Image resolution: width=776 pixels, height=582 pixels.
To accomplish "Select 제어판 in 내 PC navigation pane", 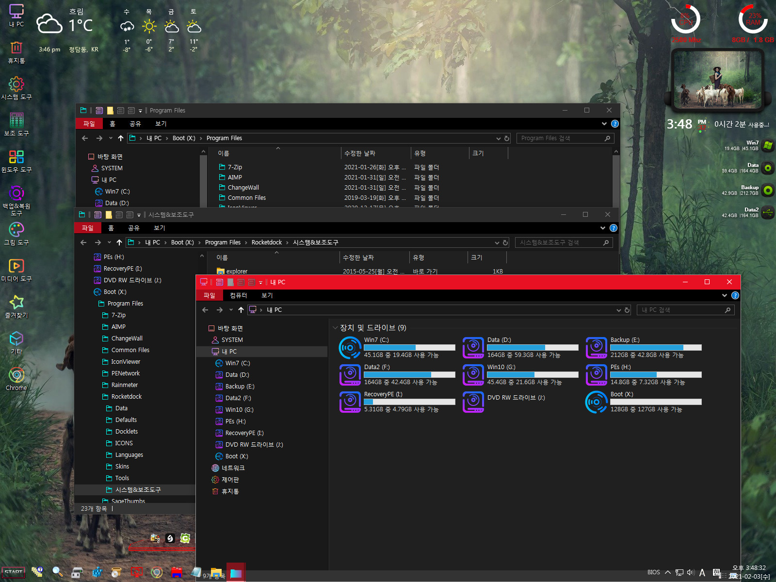I will pos(230,480).
